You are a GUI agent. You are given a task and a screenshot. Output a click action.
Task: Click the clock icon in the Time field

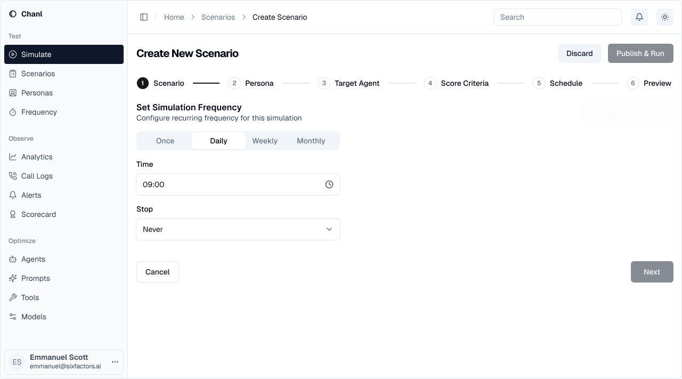click(x=329, y=184)
